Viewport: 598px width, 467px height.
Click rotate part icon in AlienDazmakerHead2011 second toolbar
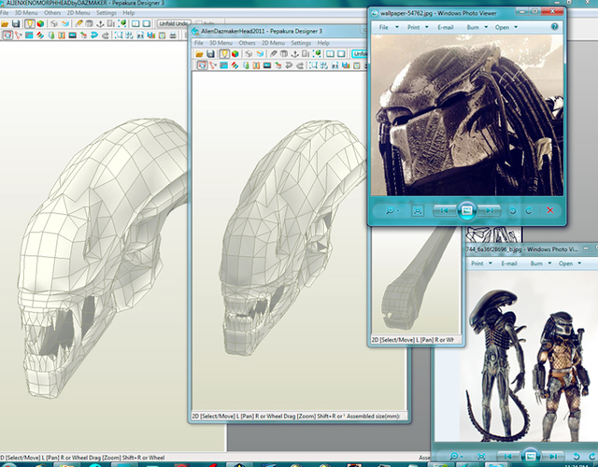click(x=278, y=65)
